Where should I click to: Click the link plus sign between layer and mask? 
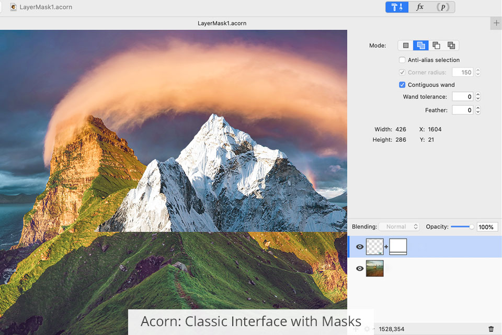click(386, 247)
